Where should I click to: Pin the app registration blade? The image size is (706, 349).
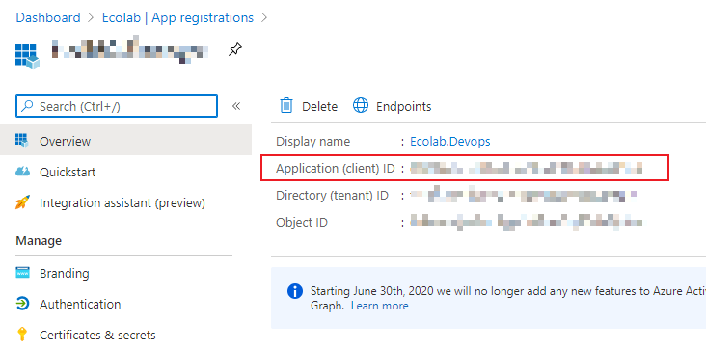(235, 49)
